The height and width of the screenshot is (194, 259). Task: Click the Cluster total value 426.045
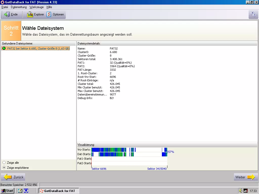(115, 84)
